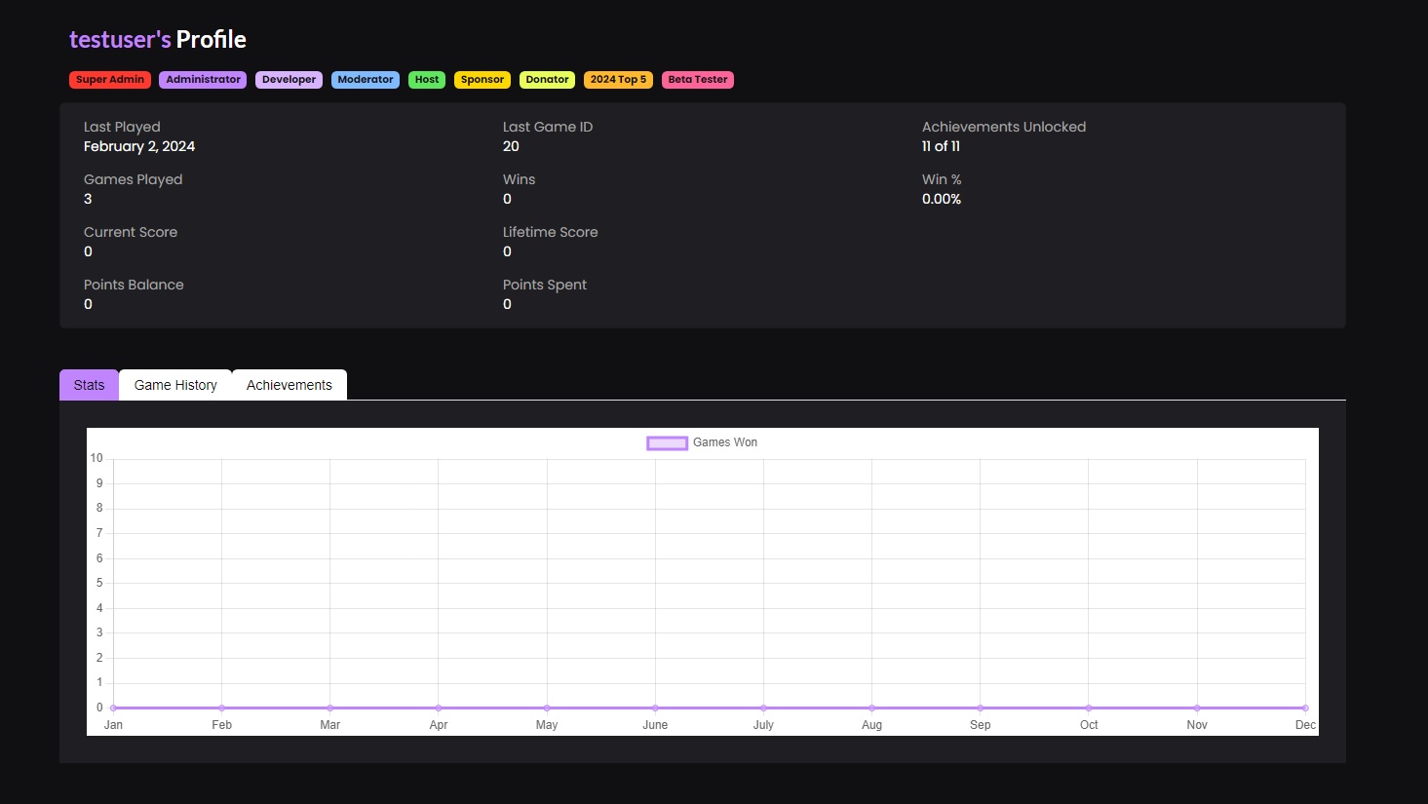Click the Last Game ID value 20
The width and height of the screenshot is (1428, 804).
pos(511,146)
